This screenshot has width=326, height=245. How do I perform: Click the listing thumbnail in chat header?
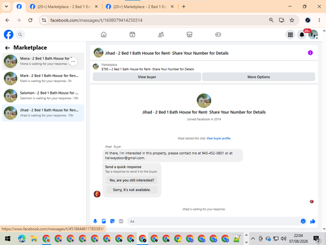(98, 53)
